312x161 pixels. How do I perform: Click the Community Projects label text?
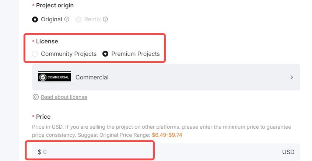[69, 54]
